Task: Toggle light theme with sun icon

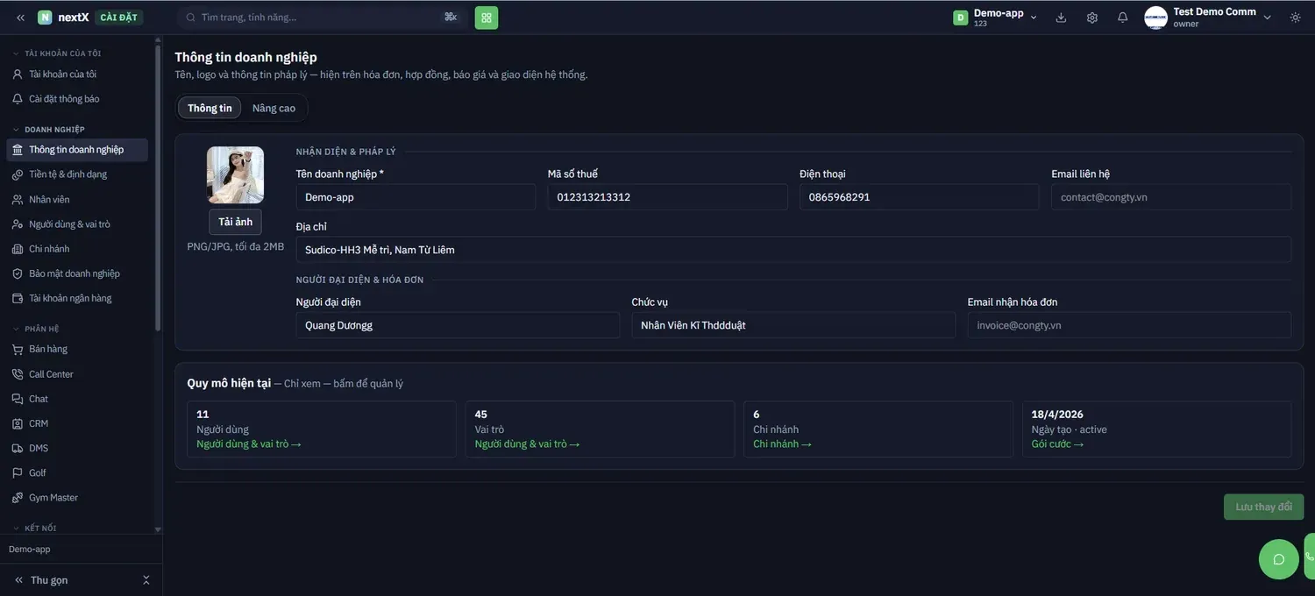Action: click(1296, 18)
